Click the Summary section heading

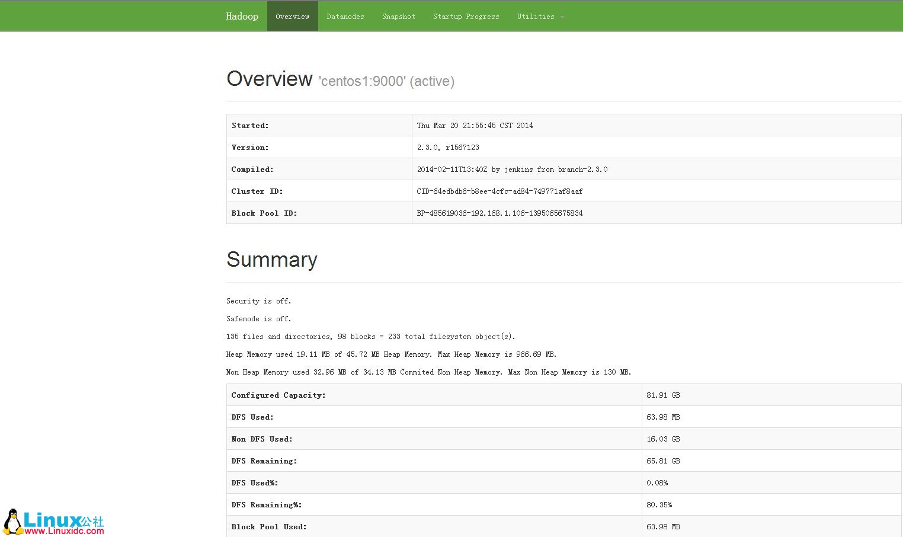[x=271, y=260]
